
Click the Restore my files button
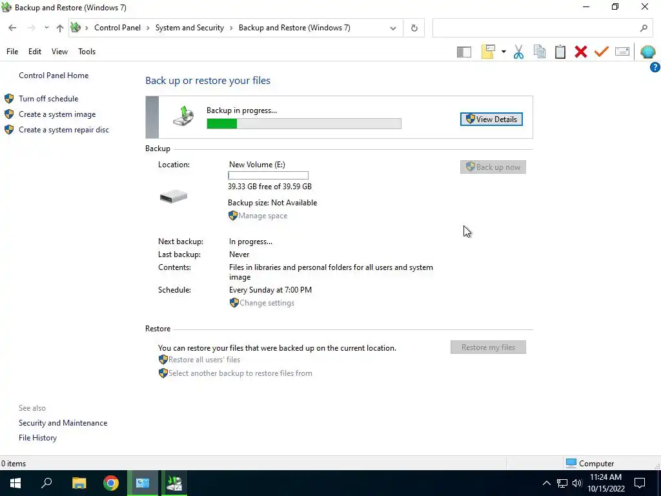click(x=488, y=347)
